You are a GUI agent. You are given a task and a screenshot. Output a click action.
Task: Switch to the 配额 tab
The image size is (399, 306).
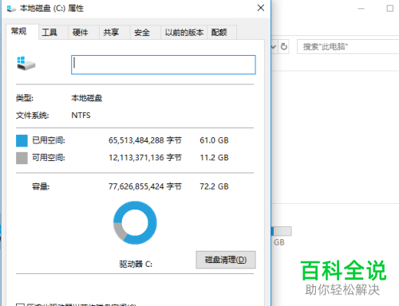pyautogui.click(x=222, y=33)
